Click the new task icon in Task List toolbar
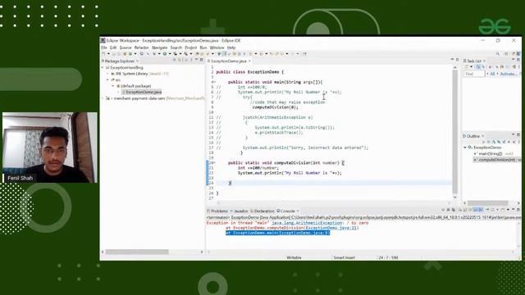This screenshot has height=295, width=525. point(467,67)
